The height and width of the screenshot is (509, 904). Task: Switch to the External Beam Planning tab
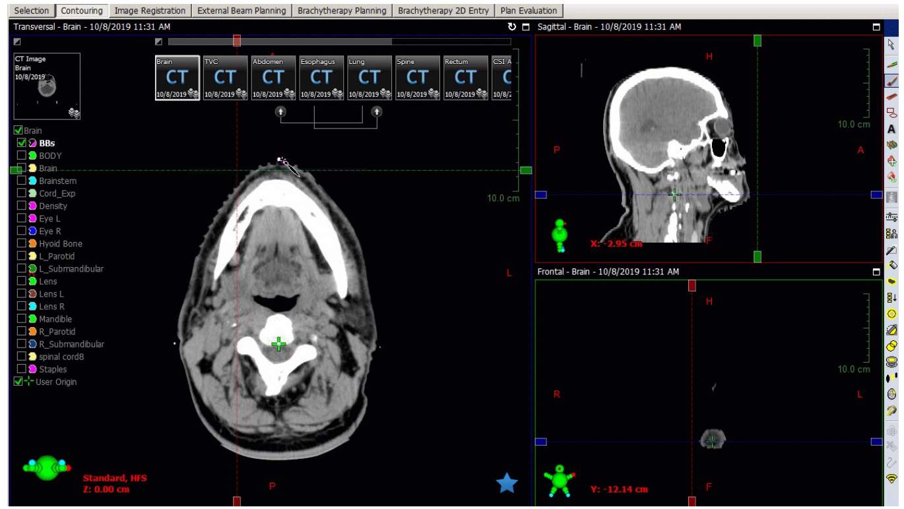point(242,11)
